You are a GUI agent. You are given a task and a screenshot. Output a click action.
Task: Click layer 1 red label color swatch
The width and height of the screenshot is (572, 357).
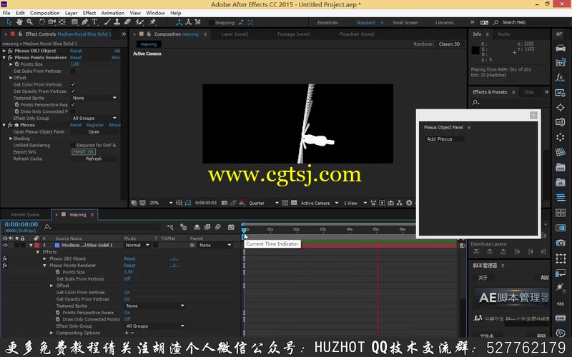click(x=37, y=245)
